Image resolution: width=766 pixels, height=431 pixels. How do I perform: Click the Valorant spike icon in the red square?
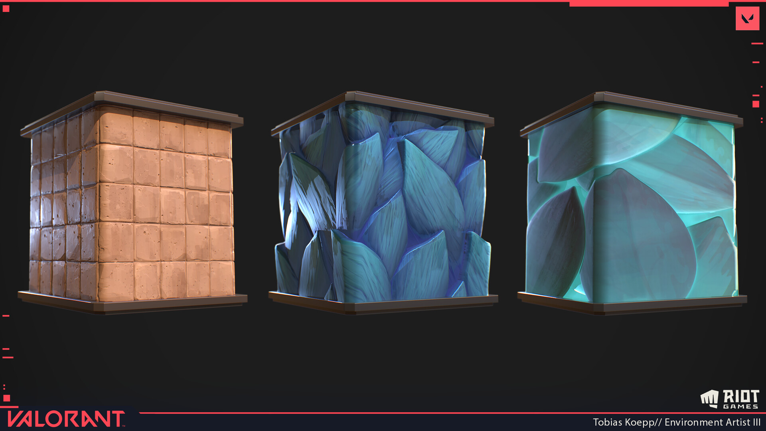[x=747, y=18]
